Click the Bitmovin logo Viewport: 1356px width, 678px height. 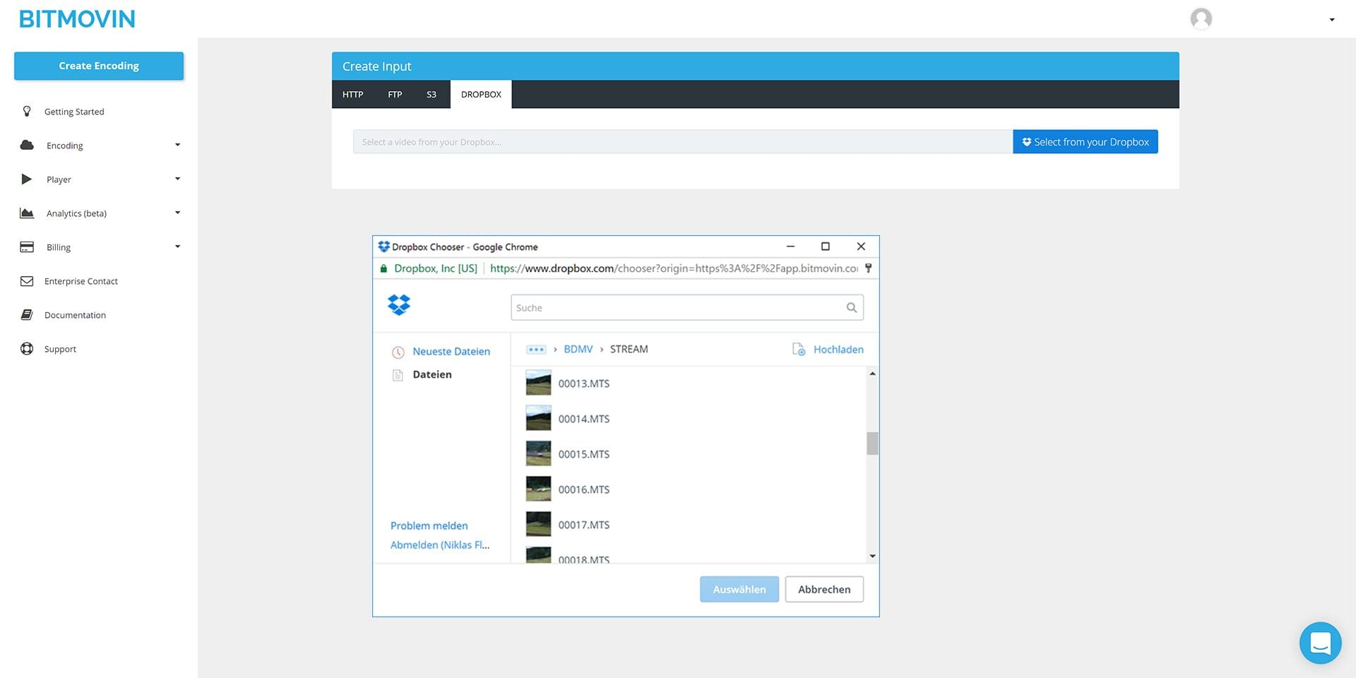(x=77, y=19)
